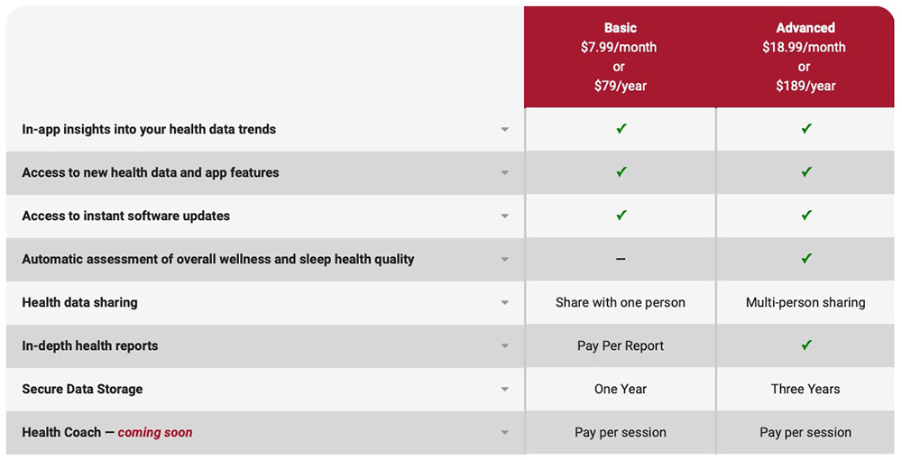Image resolution: width=902 pixels, height=460 pixels.
Task: Expand Access to new health data details
Action: pyautogui.click(x=505, y=173)
